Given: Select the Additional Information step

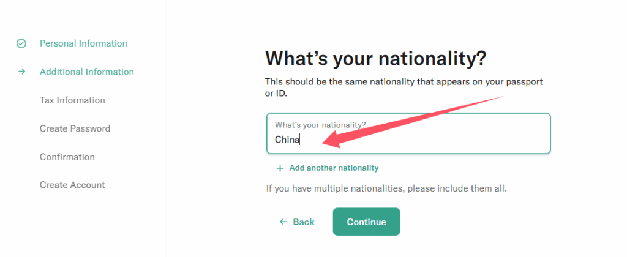Looking at the screenshot, I should [x=86, y=72].
